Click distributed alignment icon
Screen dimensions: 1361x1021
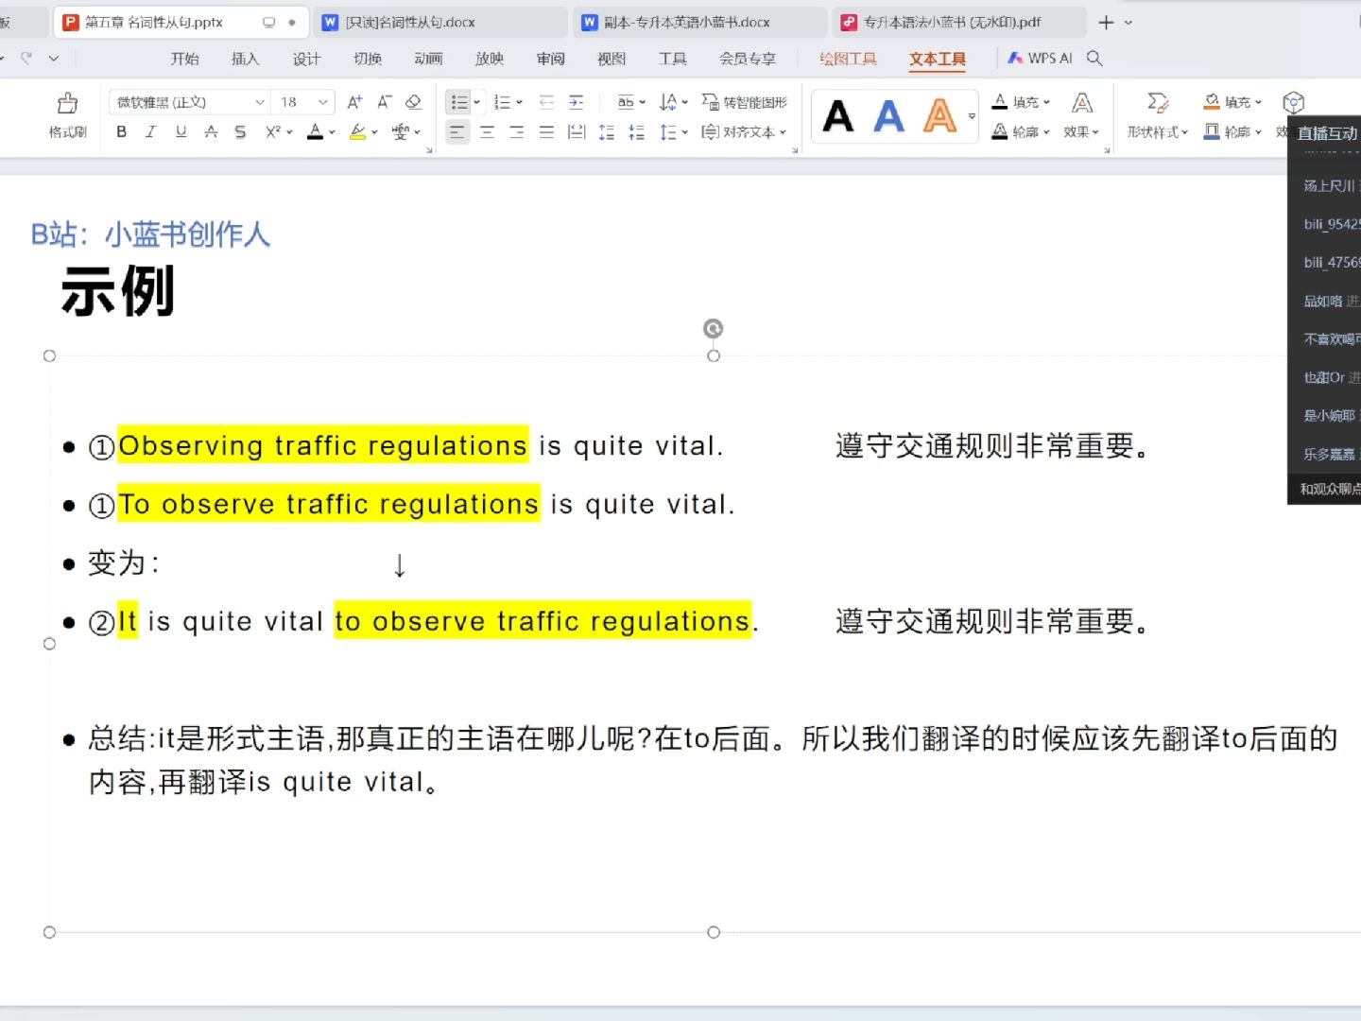[x=577, y=132]
